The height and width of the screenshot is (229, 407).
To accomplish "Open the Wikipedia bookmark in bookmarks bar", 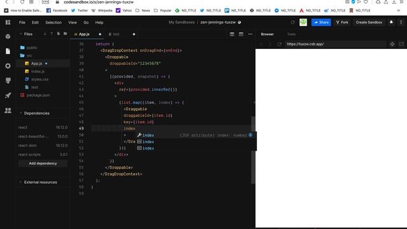I will point(102,10).
